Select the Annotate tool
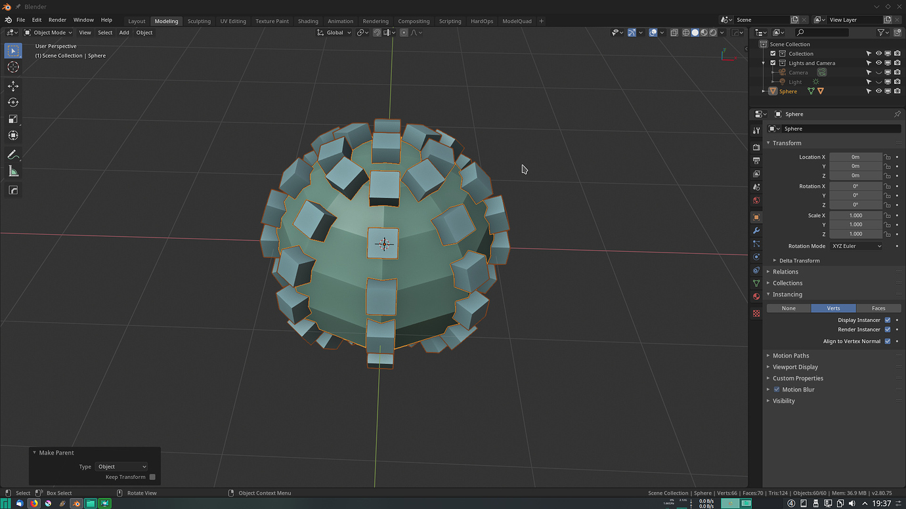 click(x=12, y=155)
